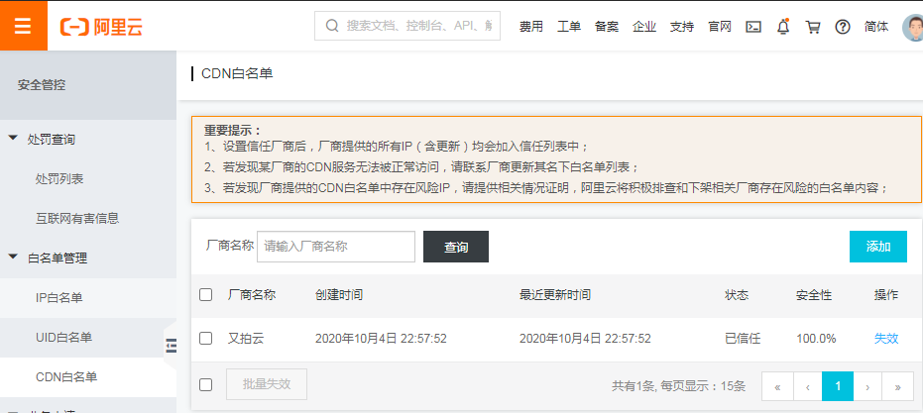
Task: Click 失效 for the 又拍云 row
Action: pos(886,339)
